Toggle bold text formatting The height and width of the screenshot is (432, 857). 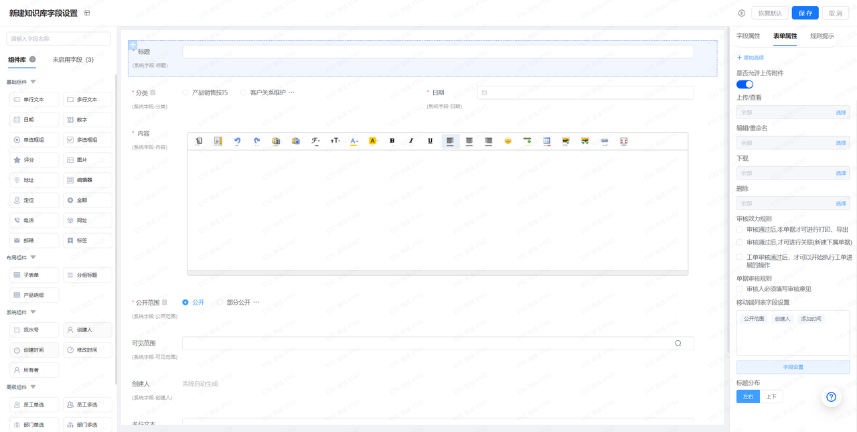click(x=392, y=141)
